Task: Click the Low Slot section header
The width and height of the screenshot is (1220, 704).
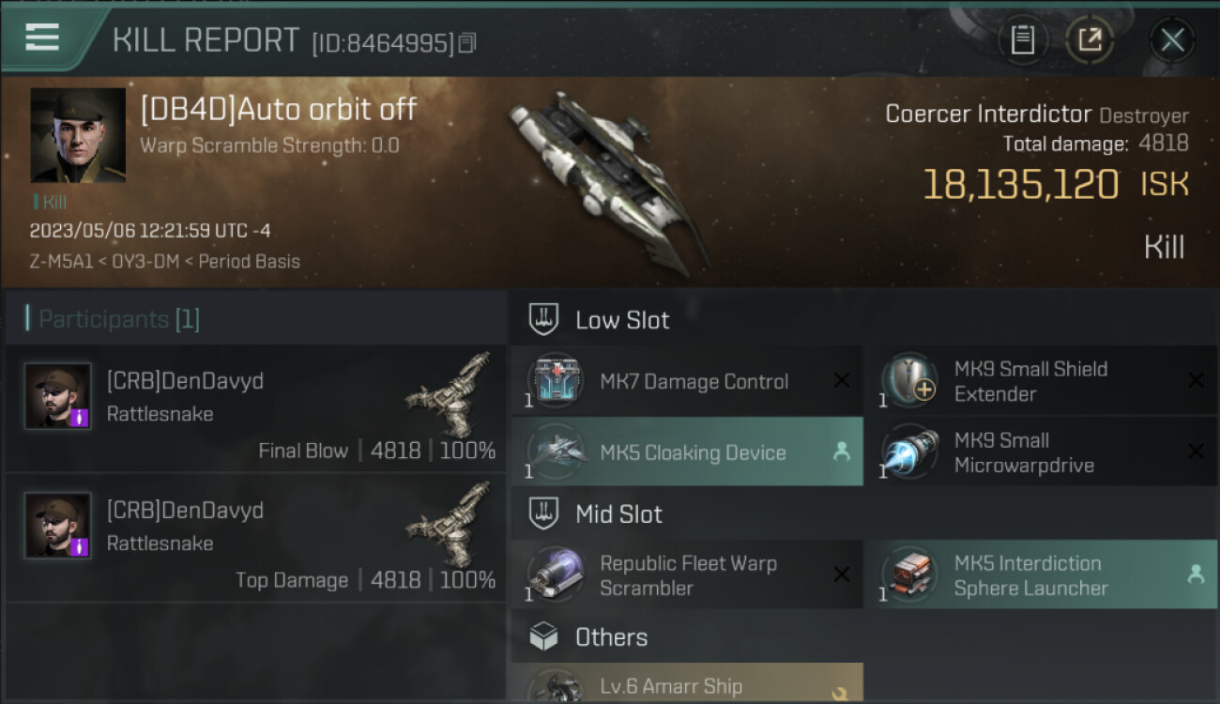Action: [622, 320]
